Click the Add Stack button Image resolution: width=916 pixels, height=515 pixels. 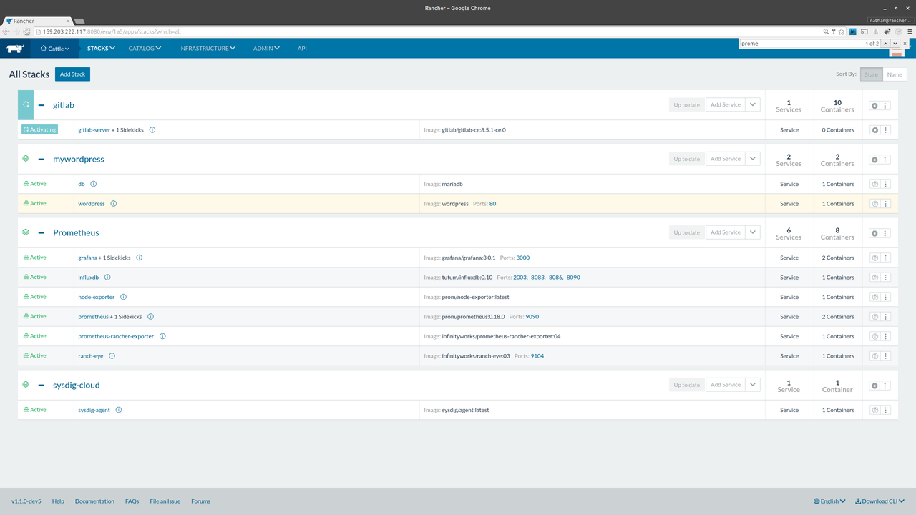coord(72,74)
